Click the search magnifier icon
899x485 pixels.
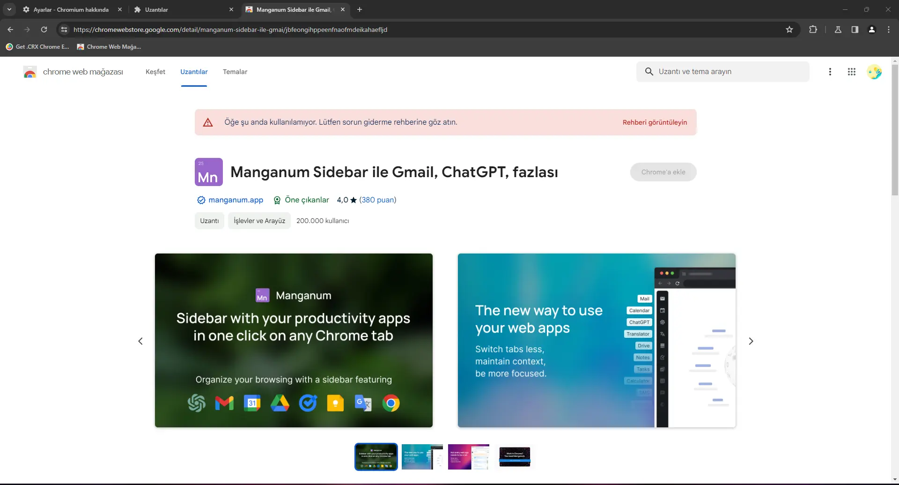(649, 72)
